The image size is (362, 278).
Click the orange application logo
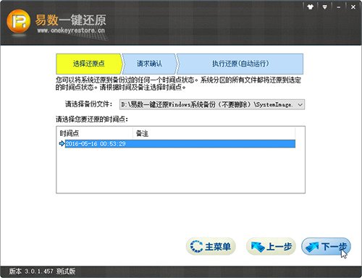click(19, 22)
